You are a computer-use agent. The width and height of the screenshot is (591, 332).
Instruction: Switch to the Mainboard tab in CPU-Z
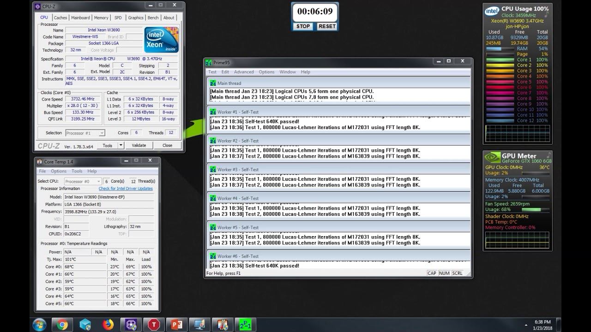[80, 18]
